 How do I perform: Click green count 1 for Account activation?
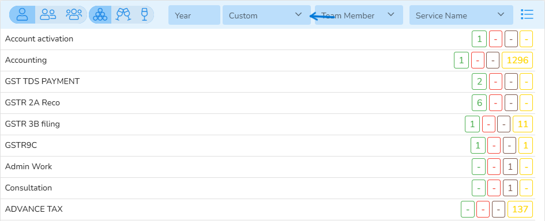coord(479,39)
